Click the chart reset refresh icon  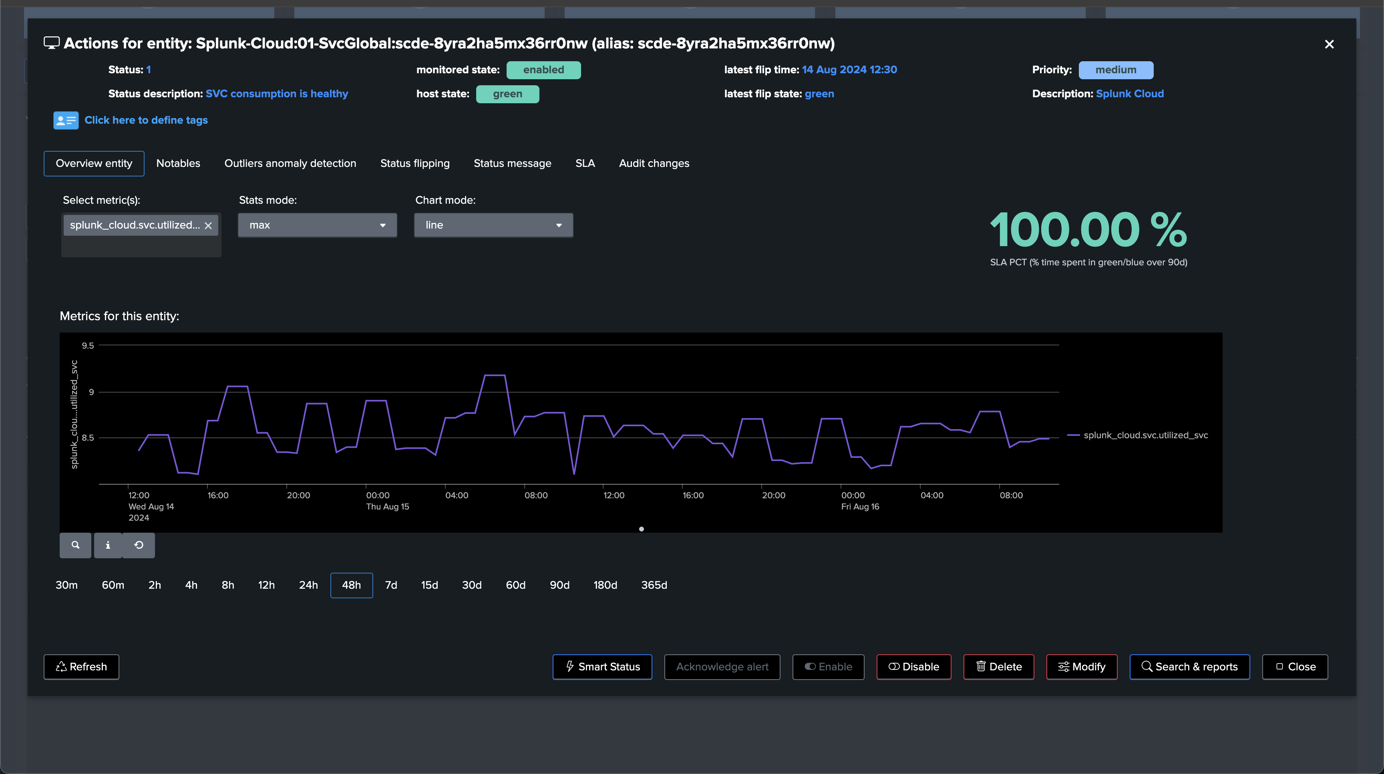pyautogui.click(x=139, y=545)
